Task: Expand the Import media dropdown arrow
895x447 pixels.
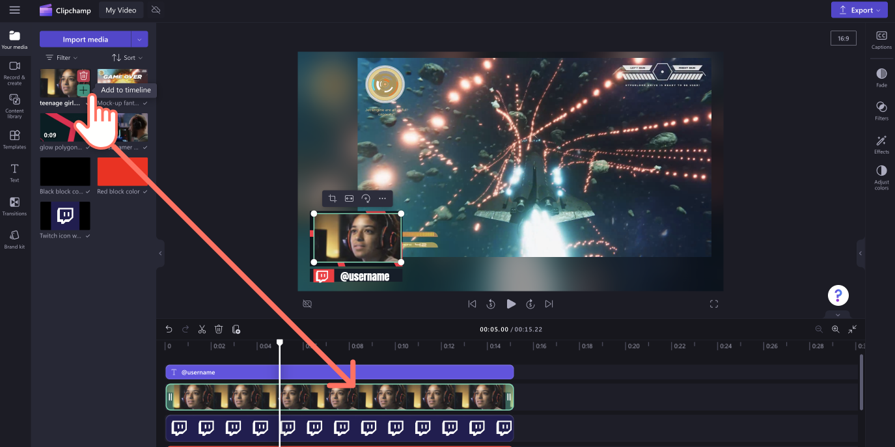Action: tap(139, 40)
